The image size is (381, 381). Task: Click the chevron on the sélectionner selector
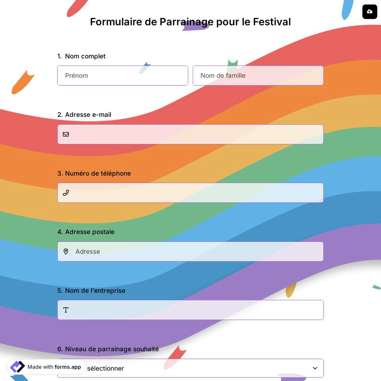(x=315, y=368)
